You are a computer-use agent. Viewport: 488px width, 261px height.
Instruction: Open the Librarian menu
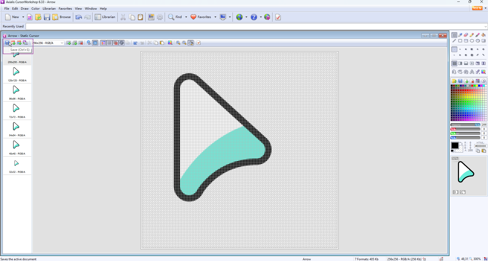(49, 8)
